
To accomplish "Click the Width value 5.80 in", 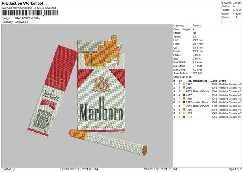I will [237, 14].
